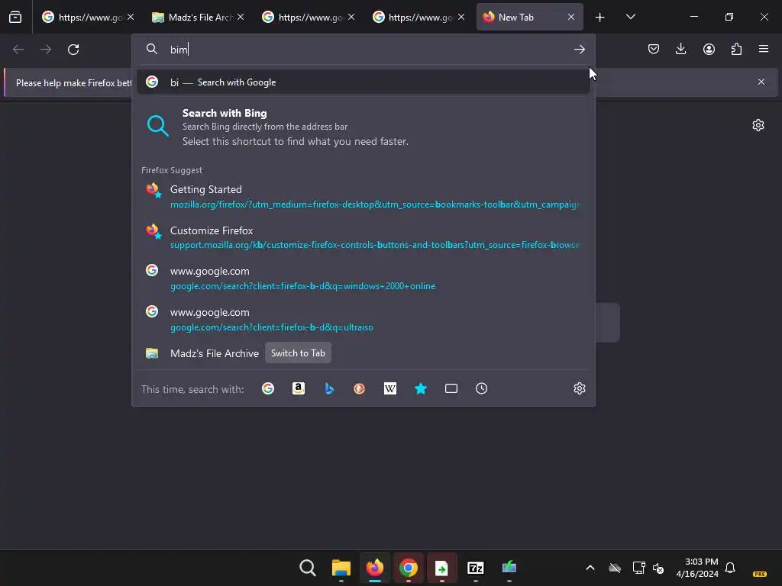Click the Go arrow in address bar
The height and width of the screenshot is (586, 782).
(x=579, y=50)
